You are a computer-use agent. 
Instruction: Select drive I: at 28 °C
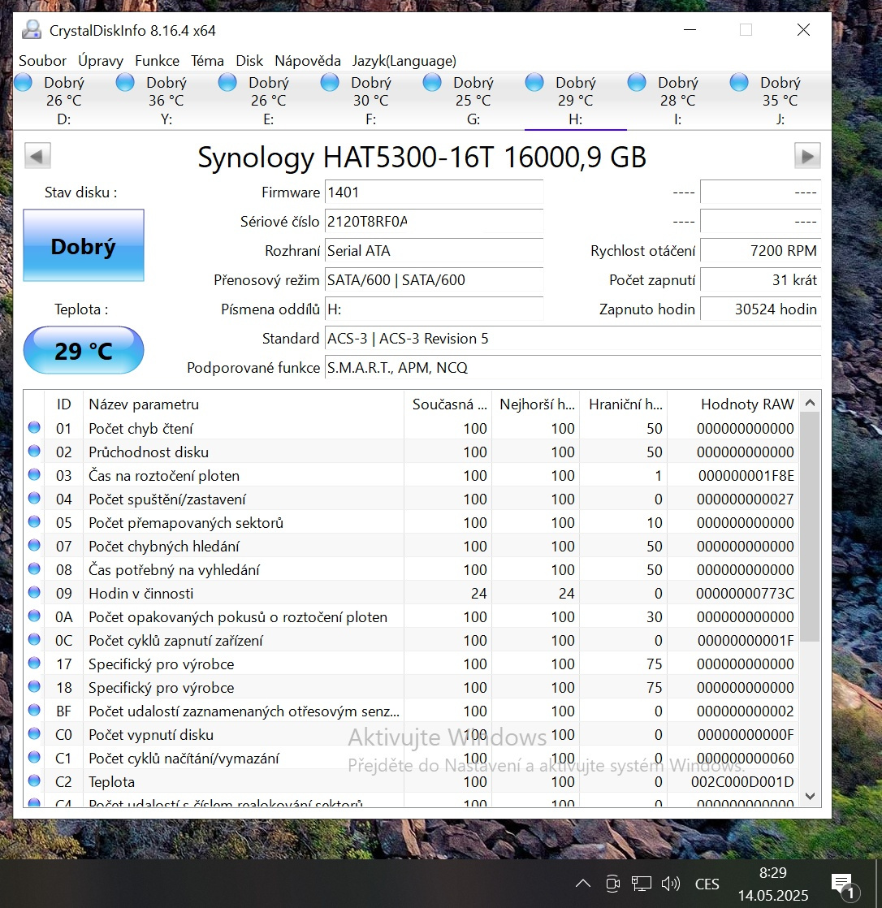[677, 101]
